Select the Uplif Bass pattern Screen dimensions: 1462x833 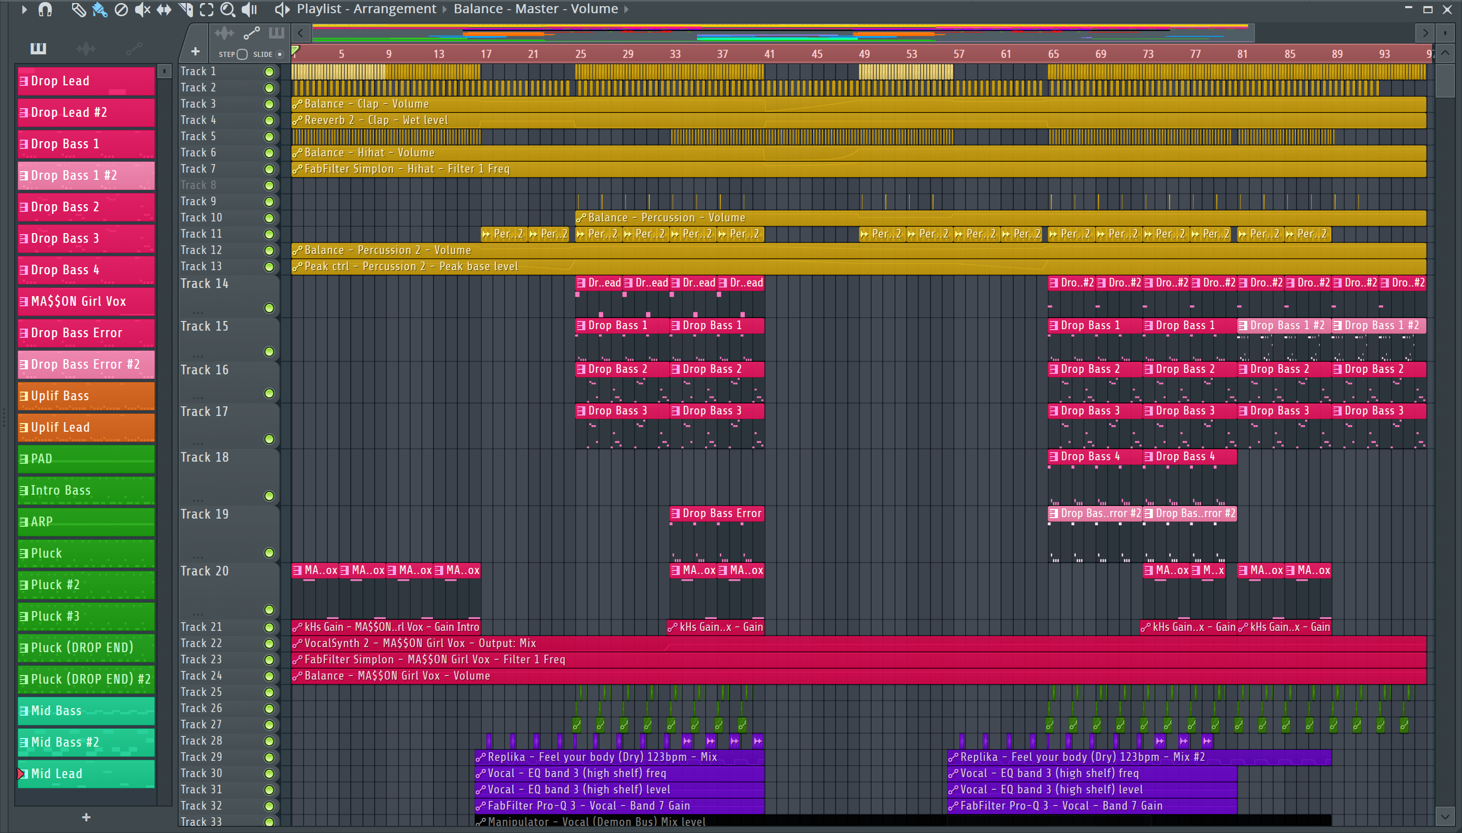point(86,396)
